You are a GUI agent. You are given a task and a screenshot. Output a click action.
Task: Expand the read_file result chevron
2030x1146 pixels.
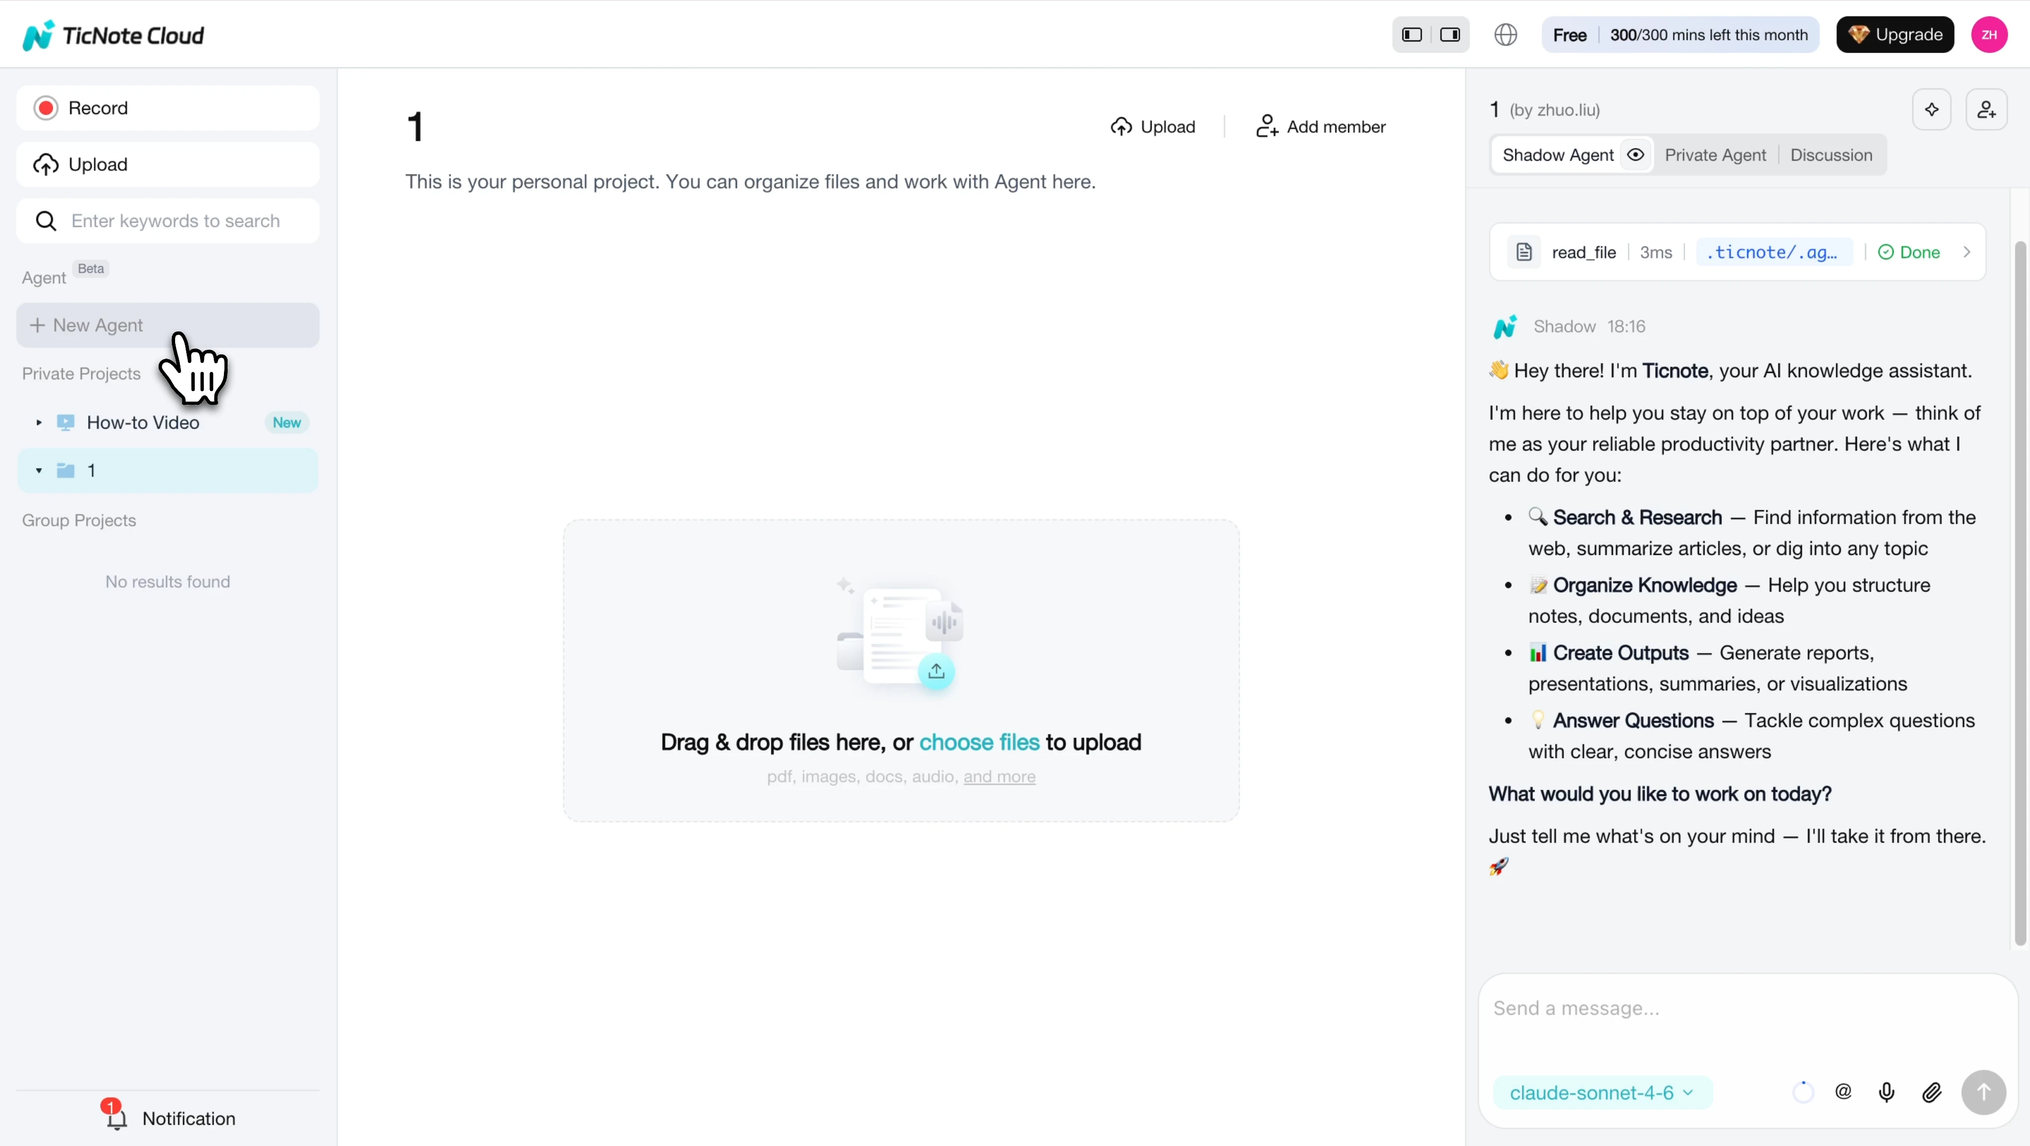[1967, 252]
